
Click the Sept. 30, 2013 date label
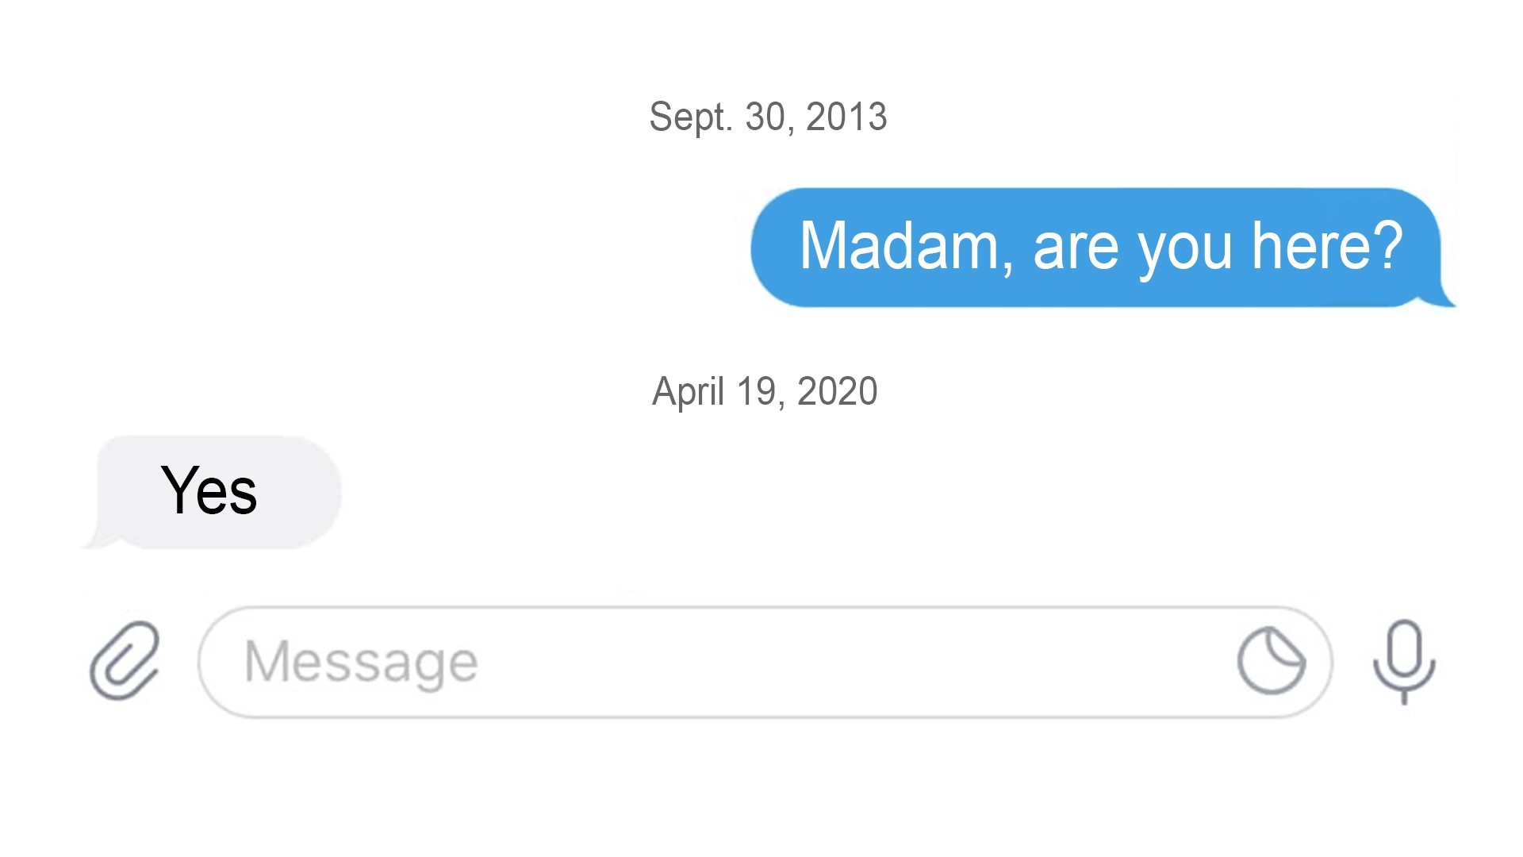768,117
